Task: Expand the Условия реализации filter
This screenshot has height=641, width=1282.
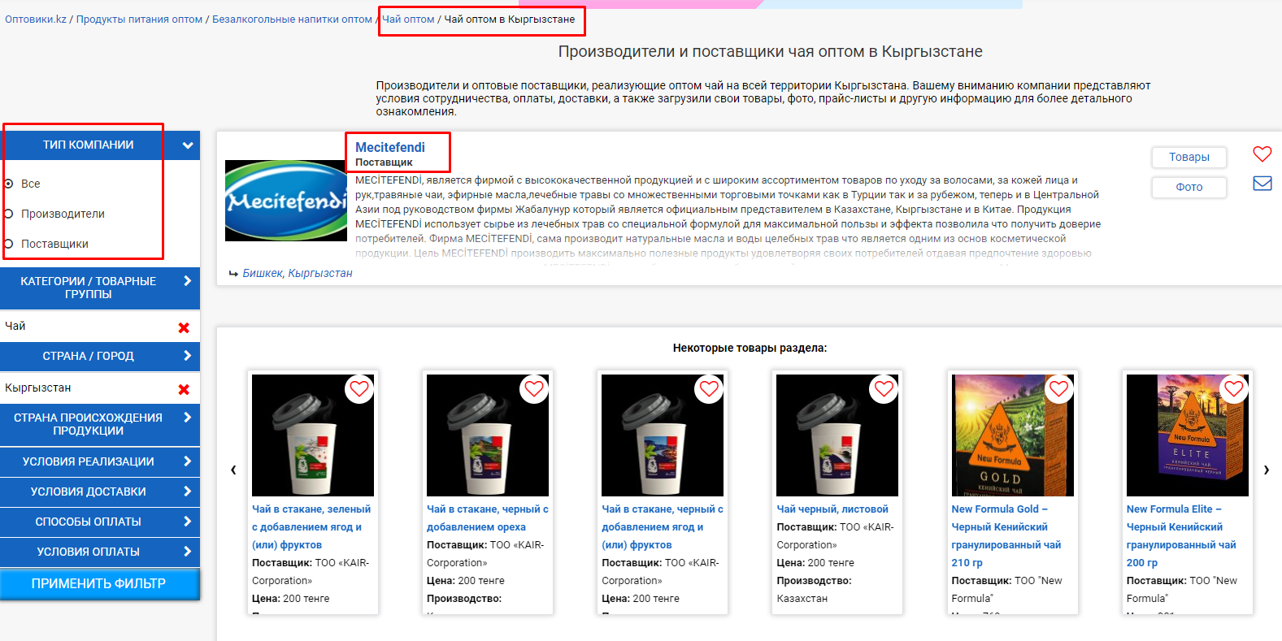Action: [x=100, y=461]
